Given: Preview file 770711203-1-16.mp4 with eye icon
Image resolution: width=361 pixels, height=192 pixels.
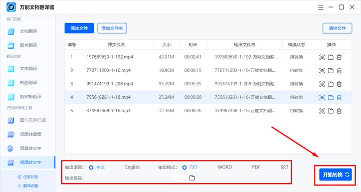Looking at the screenshot, I should (322, 71).
